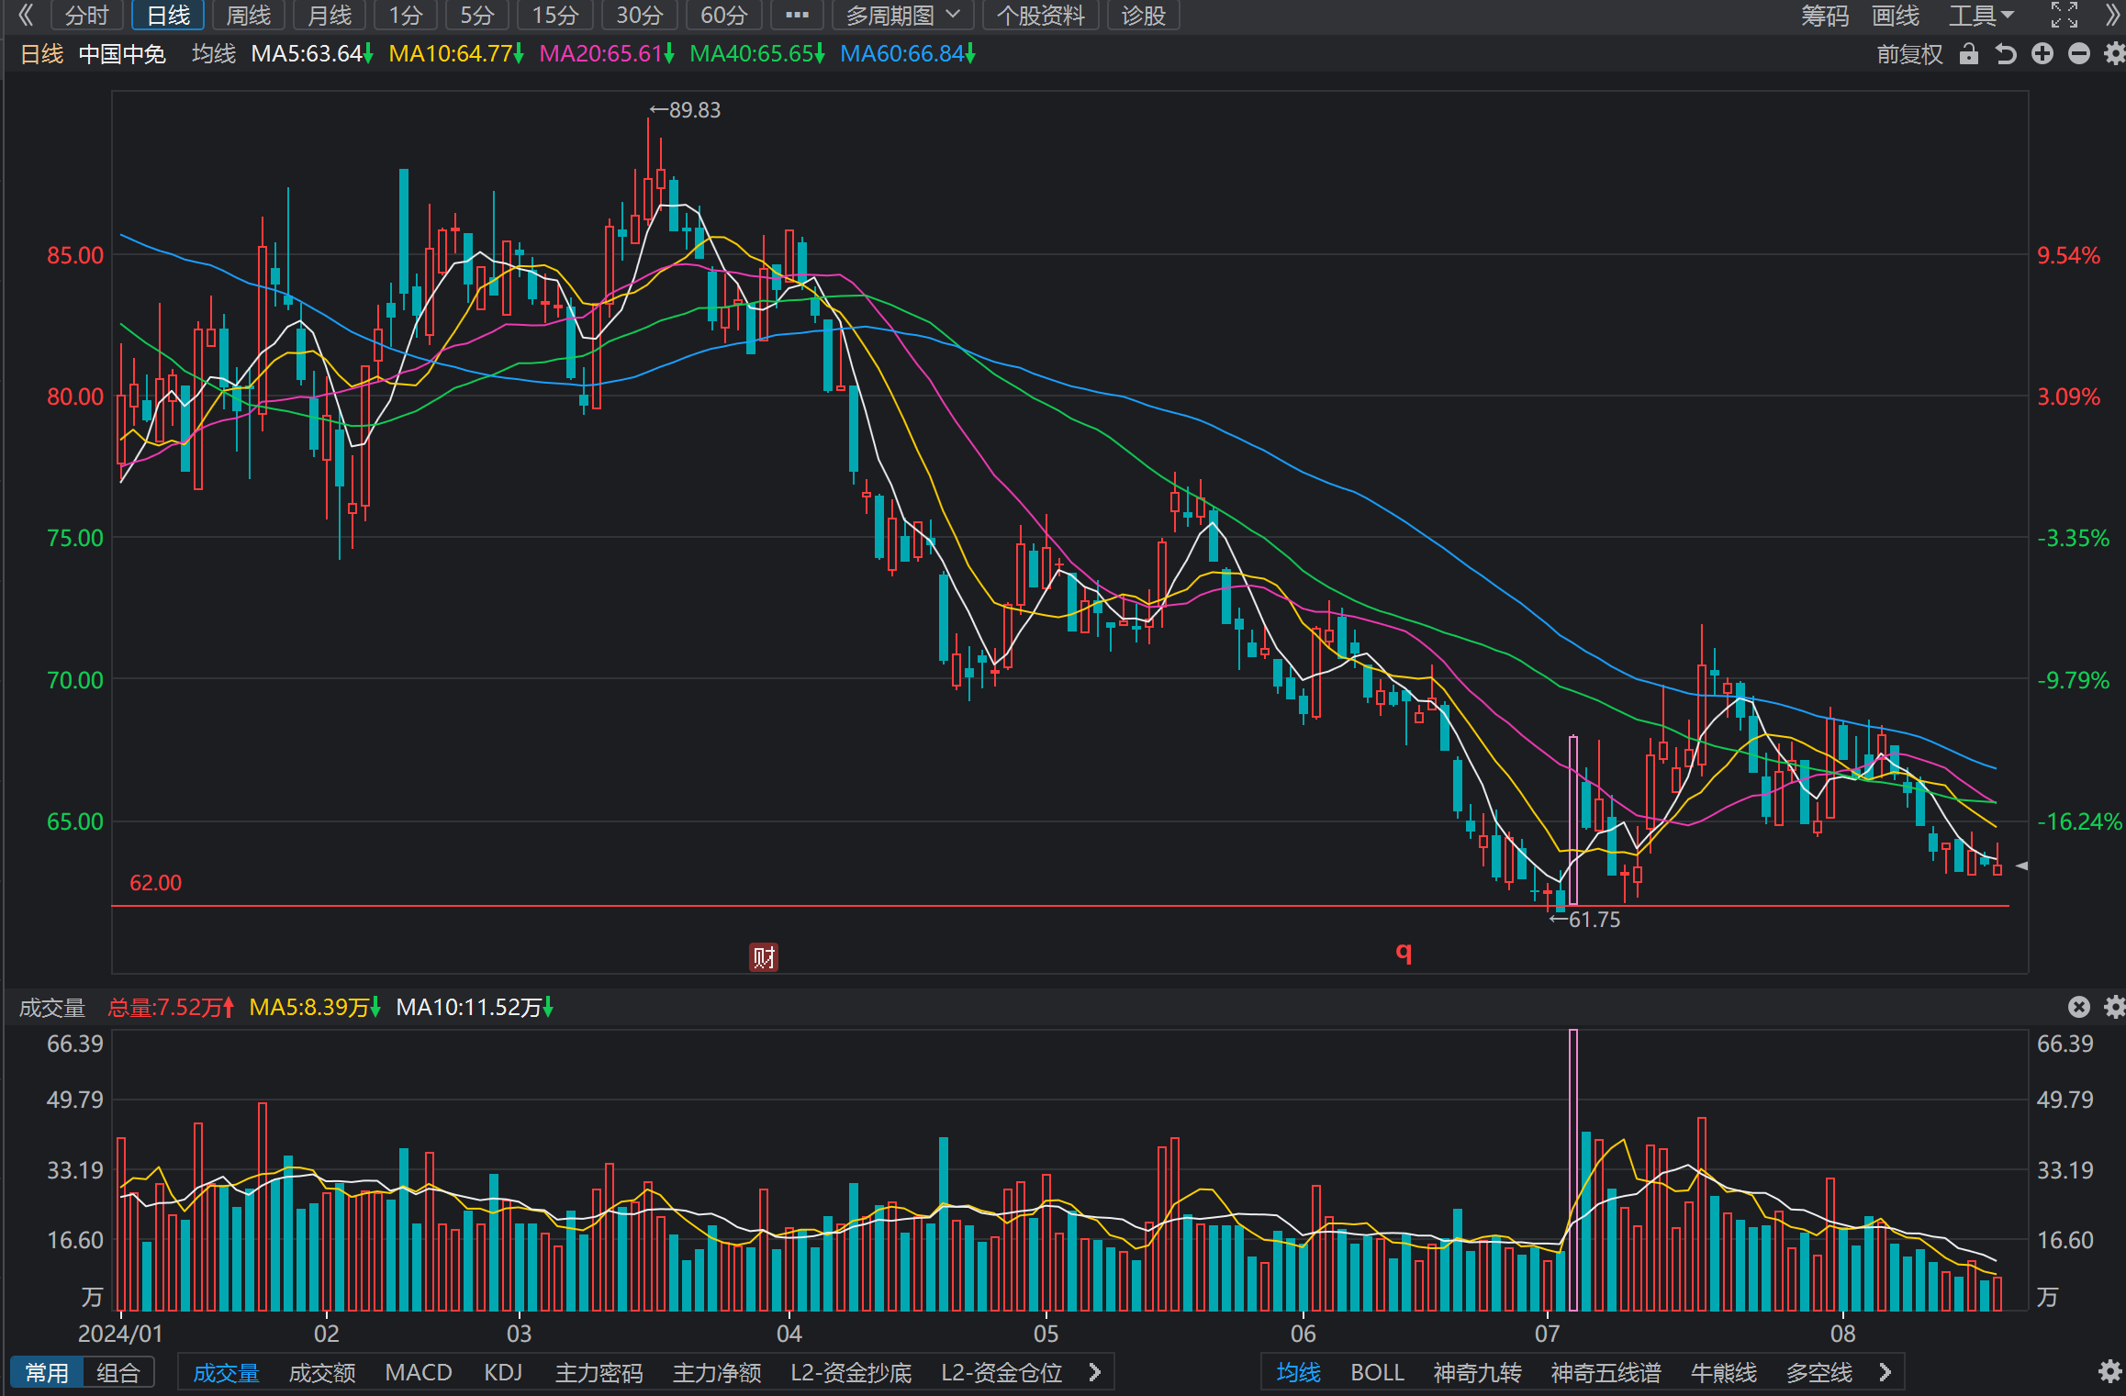The width and height of the screenshot is (2126, 1396).
Task: Open main chart settings gear icon
Action: pos(2115,54)
